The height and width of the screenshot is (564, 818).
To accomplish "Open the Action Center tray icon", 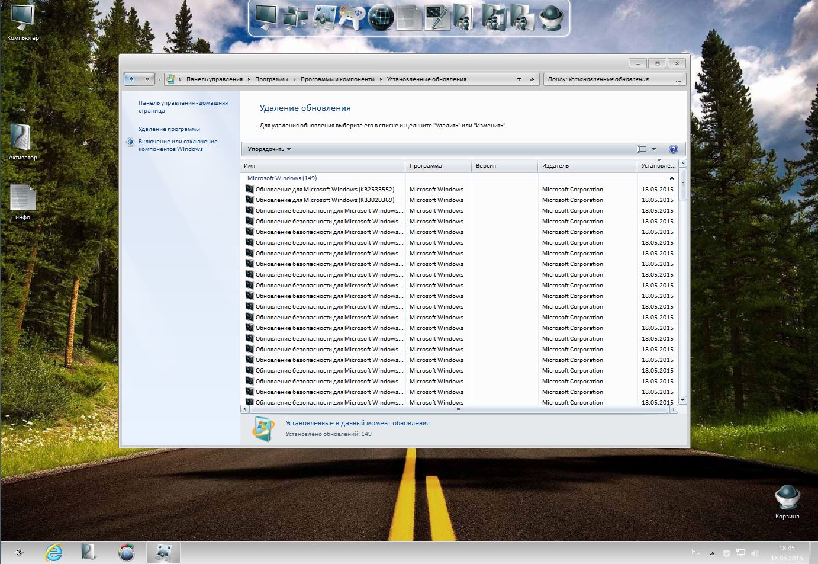I will 727,553.
